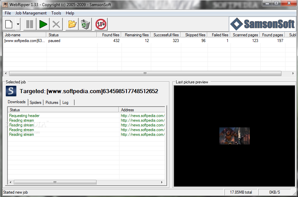Click the recycle bin toolbar icon
The width and height of the screenshot is (298, 197).
tap(85, 24)
